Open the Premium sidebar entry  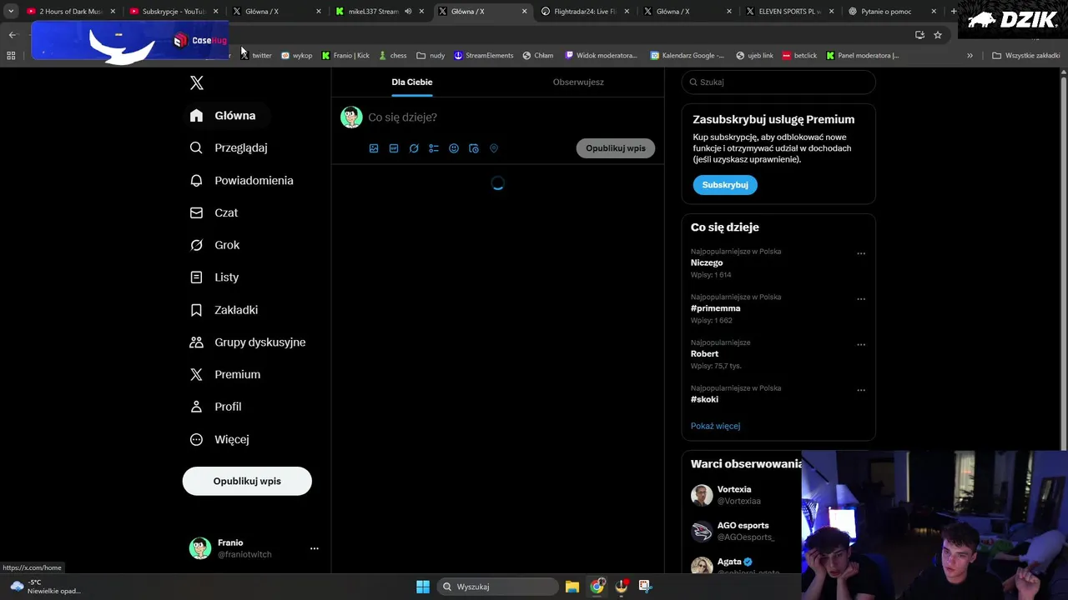(225, 375)
